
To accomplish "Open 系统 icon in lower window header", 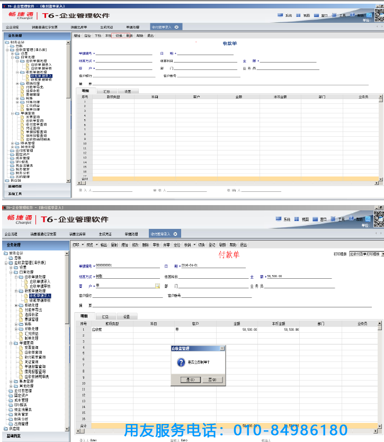I will [279, 219].
